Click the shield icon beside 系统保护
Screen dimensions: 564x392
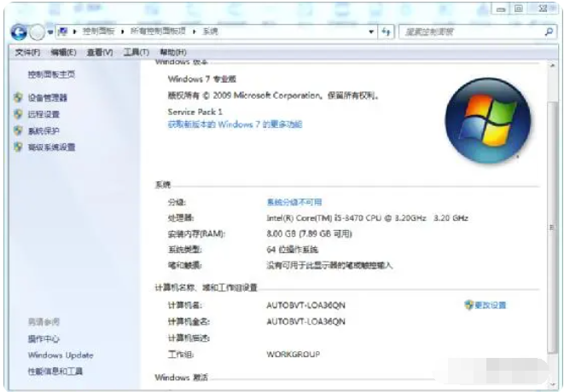18,131
